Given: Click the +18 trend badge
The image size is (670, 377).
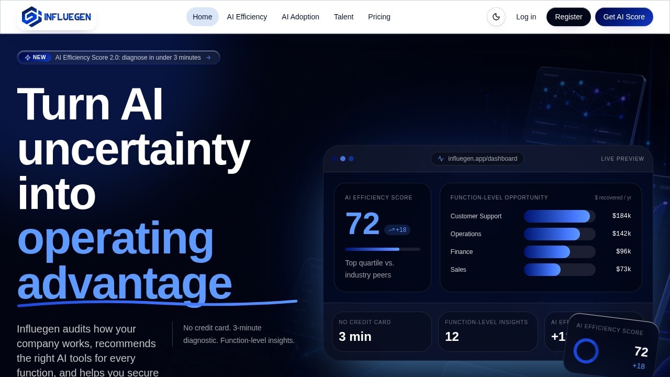Looking at the screenshot, I should pos(397,230).
